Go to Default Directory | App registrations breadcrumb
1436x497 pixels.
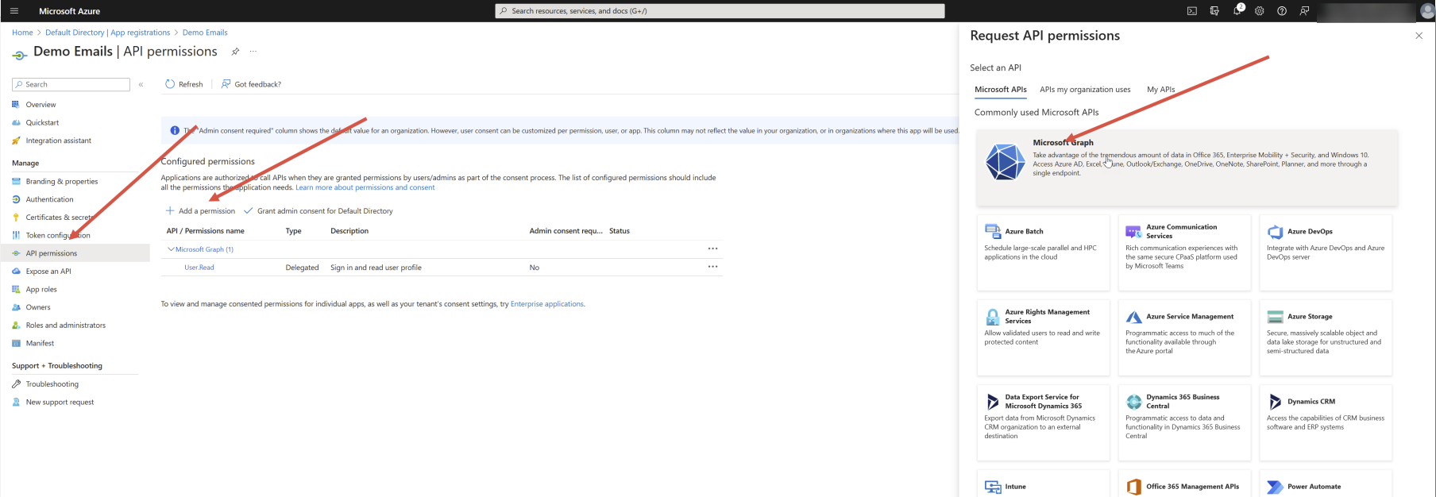click(x=108, y=33)
